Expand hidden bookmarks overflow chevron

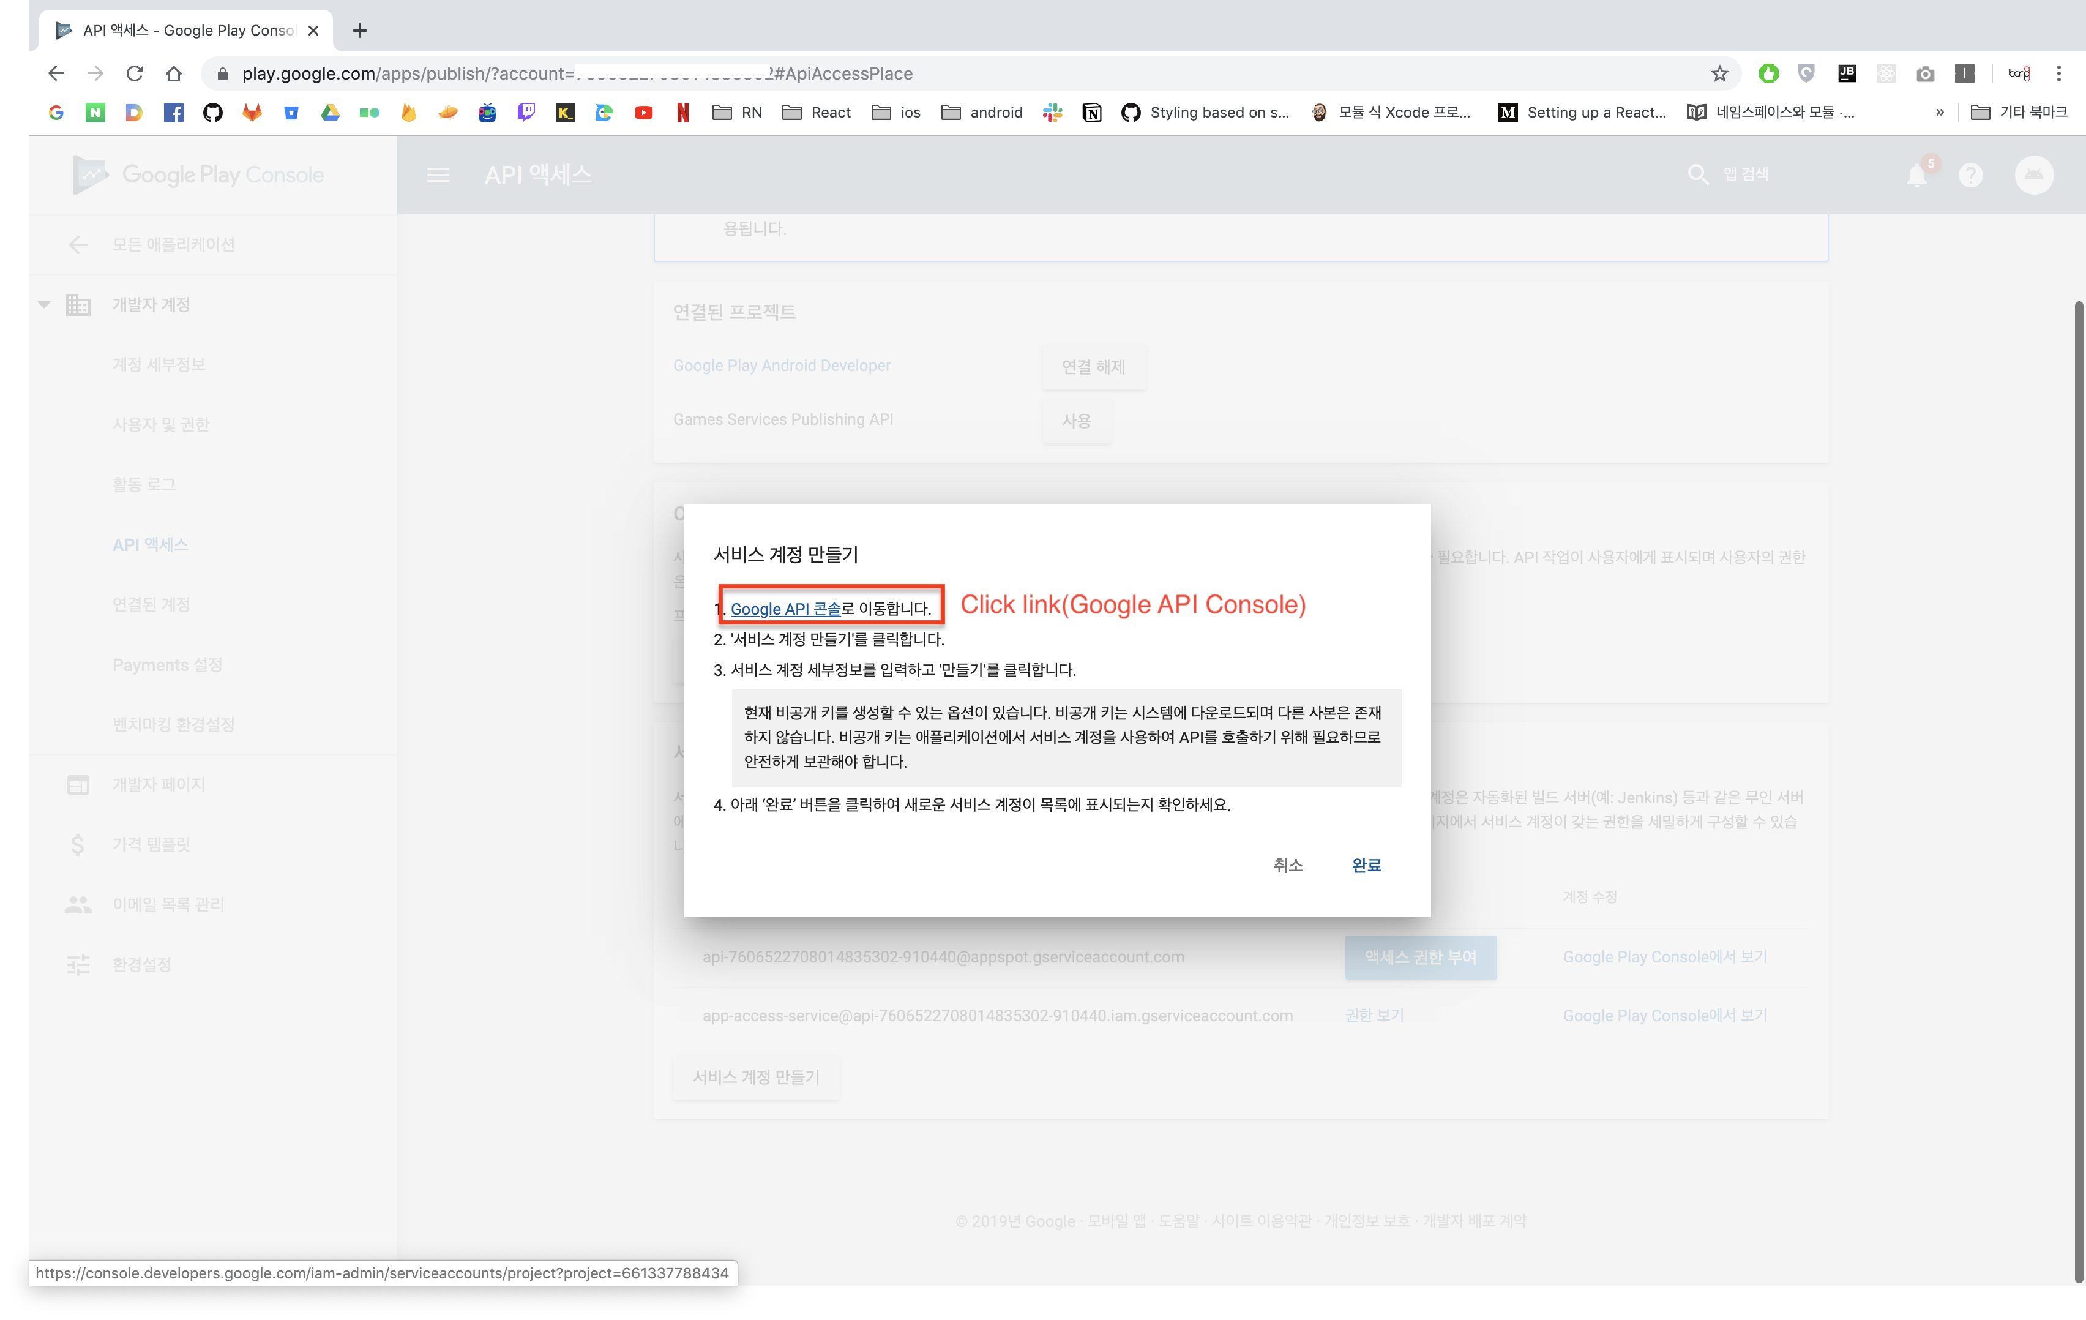(1940, 113)
